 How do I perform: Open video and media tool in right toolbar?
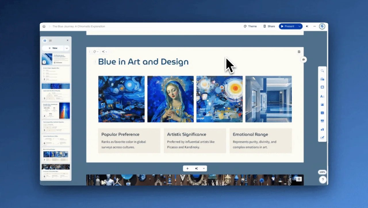[x=322, y=113]
